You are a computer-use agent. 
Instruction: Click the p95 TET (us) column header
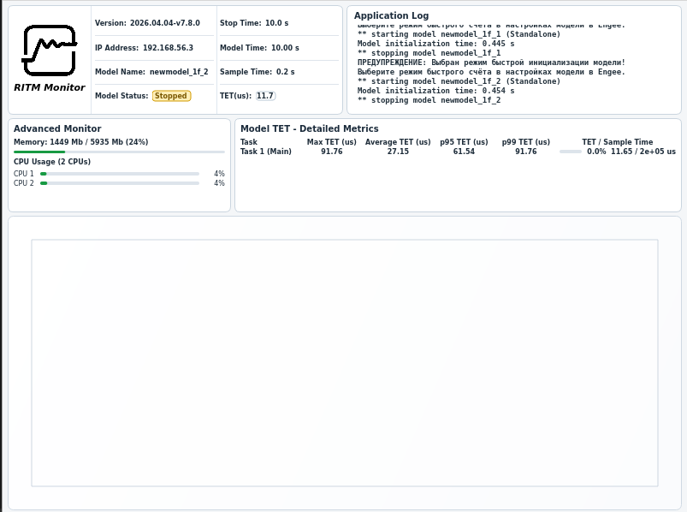point(464,142)
